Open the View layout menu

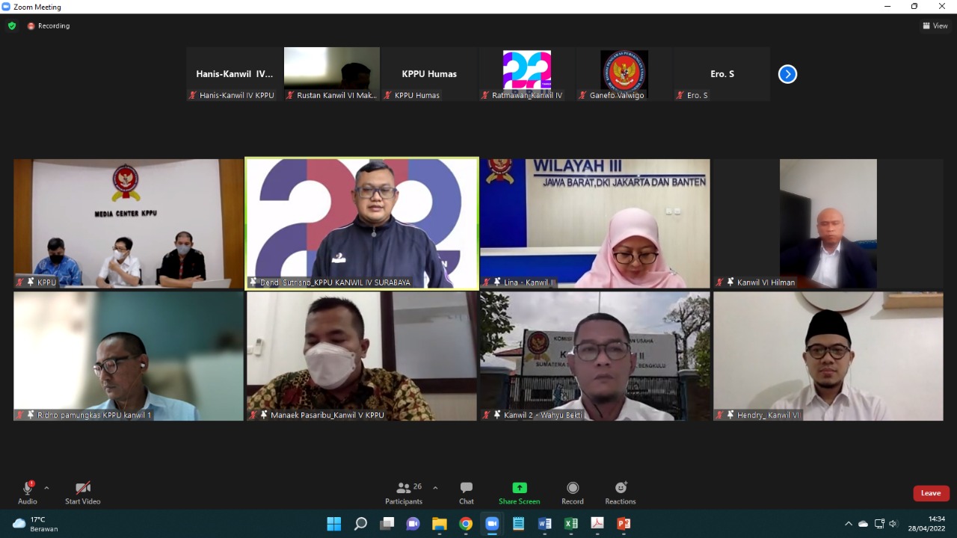coord(935,26)
